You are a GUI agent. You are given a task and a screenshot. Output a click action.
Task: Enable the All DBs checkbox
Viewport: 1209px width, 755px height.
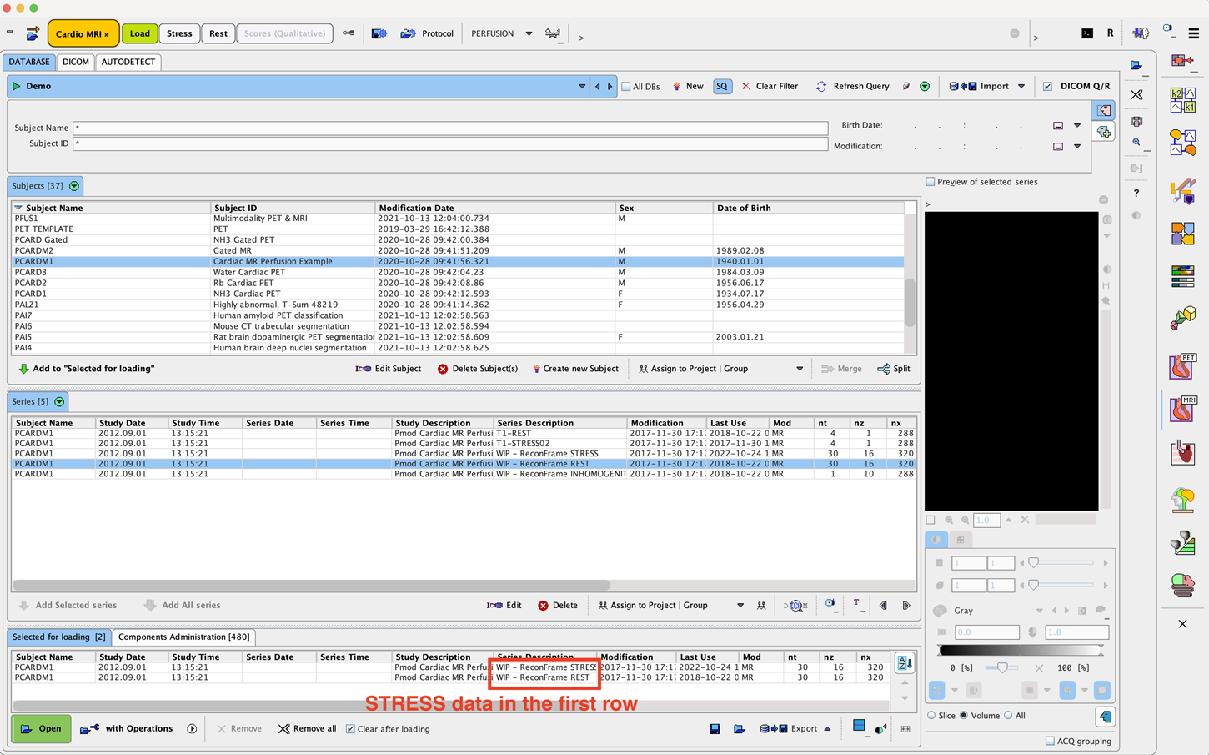(x=626, y=87)
